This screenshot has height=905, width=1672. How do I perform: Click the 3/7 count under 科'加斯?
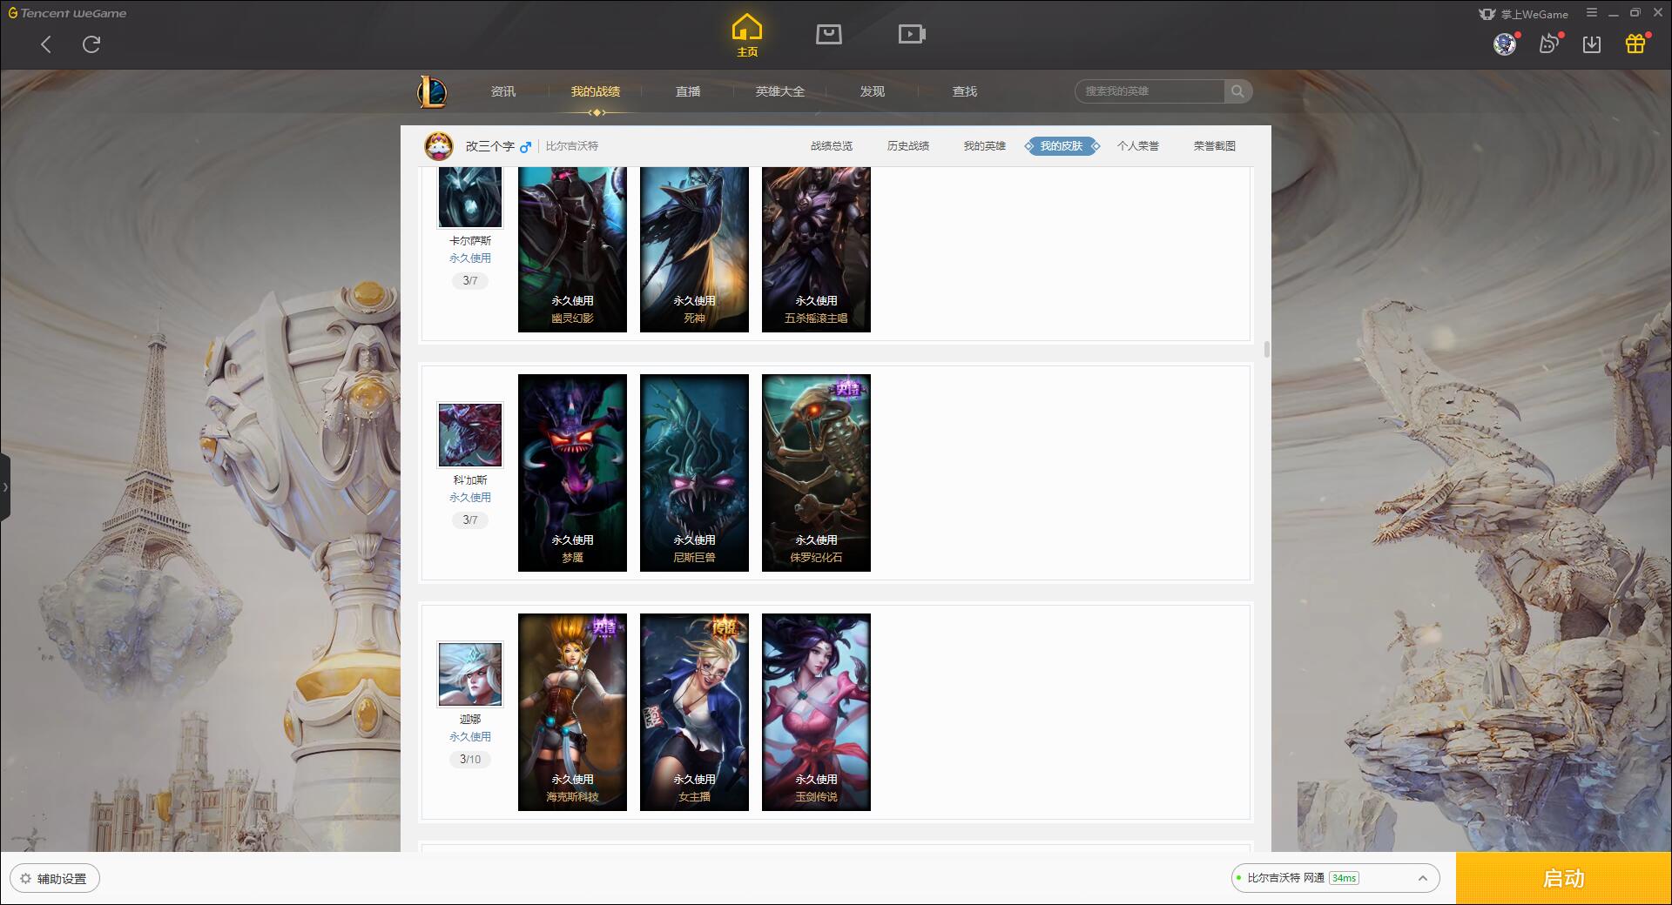coord(470,520)
